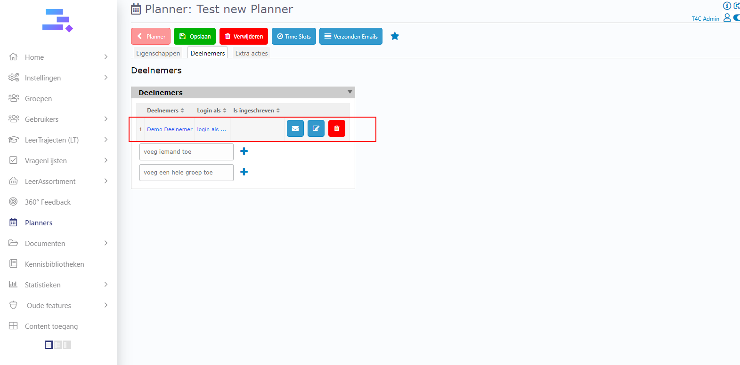740x365 pixels.
Task: Click the plus icon next to 'voeg een hele groep toe'
Action: click(x=244, y=172)
